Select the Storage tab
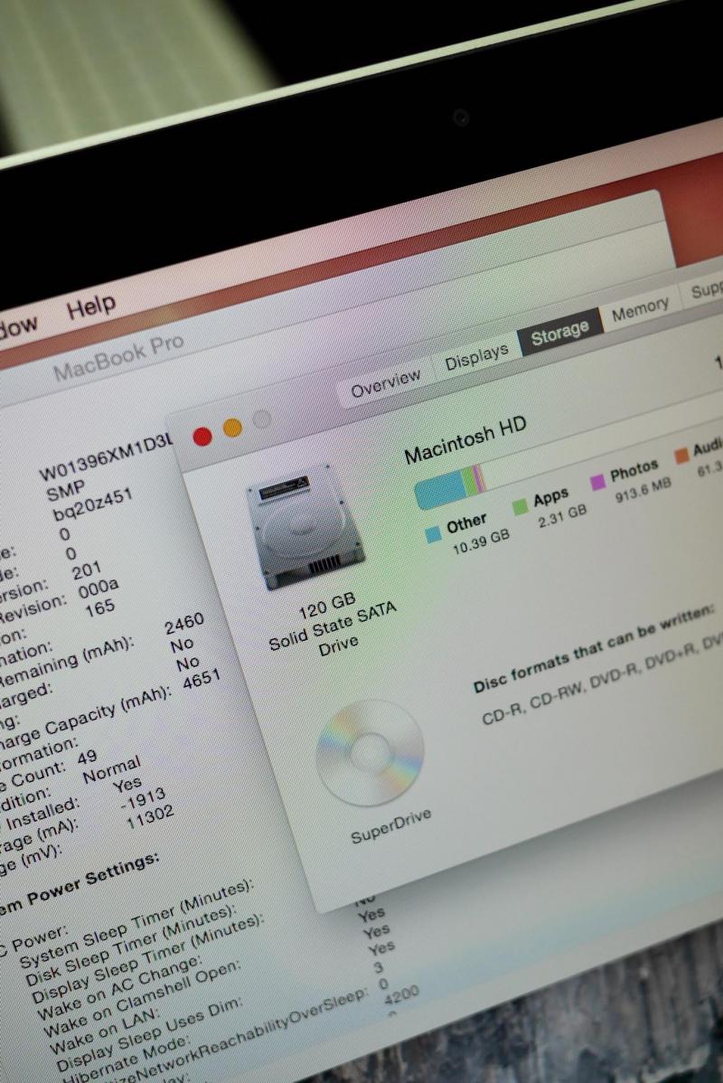723x1083 pixels. (559, 331)
